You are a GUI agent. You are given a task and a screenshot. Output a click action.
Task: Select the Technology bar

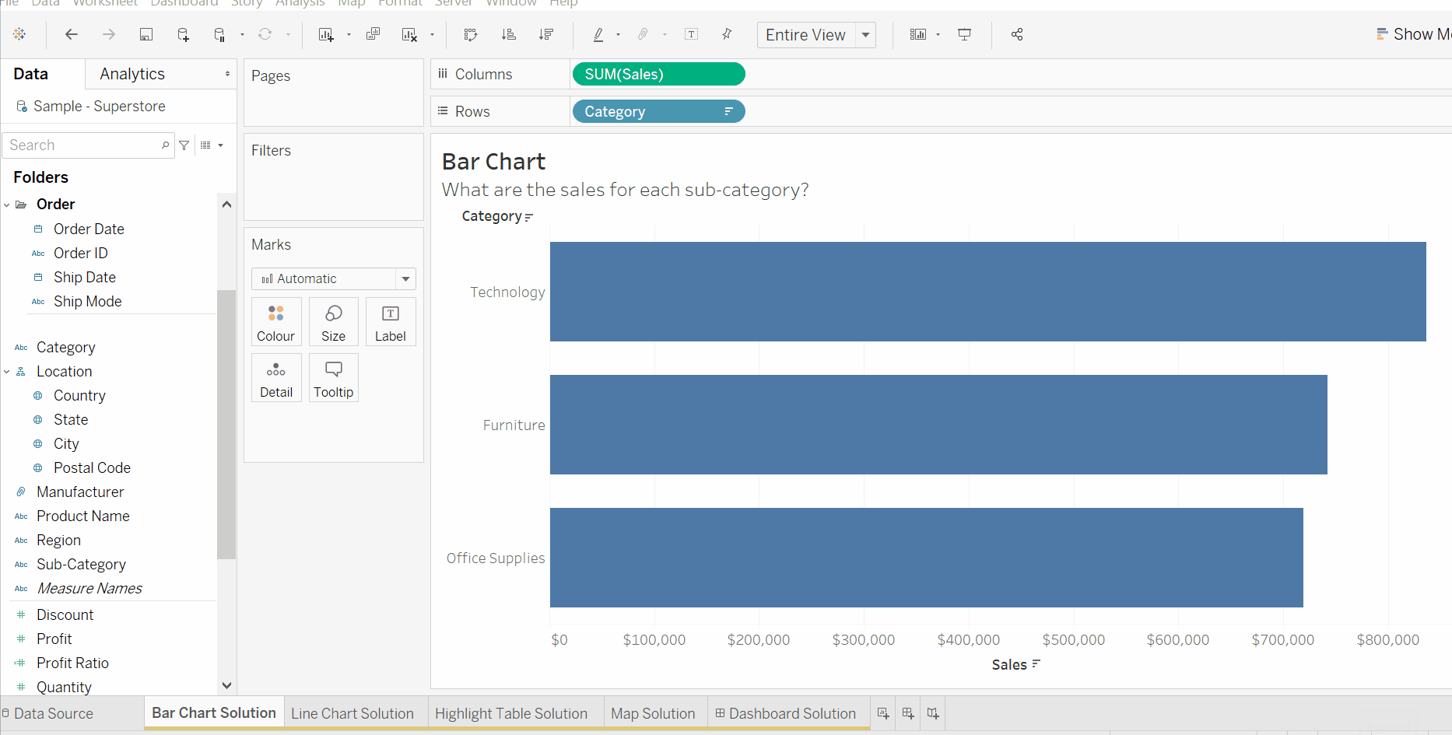pyautogui.click(x=988, y=292)
